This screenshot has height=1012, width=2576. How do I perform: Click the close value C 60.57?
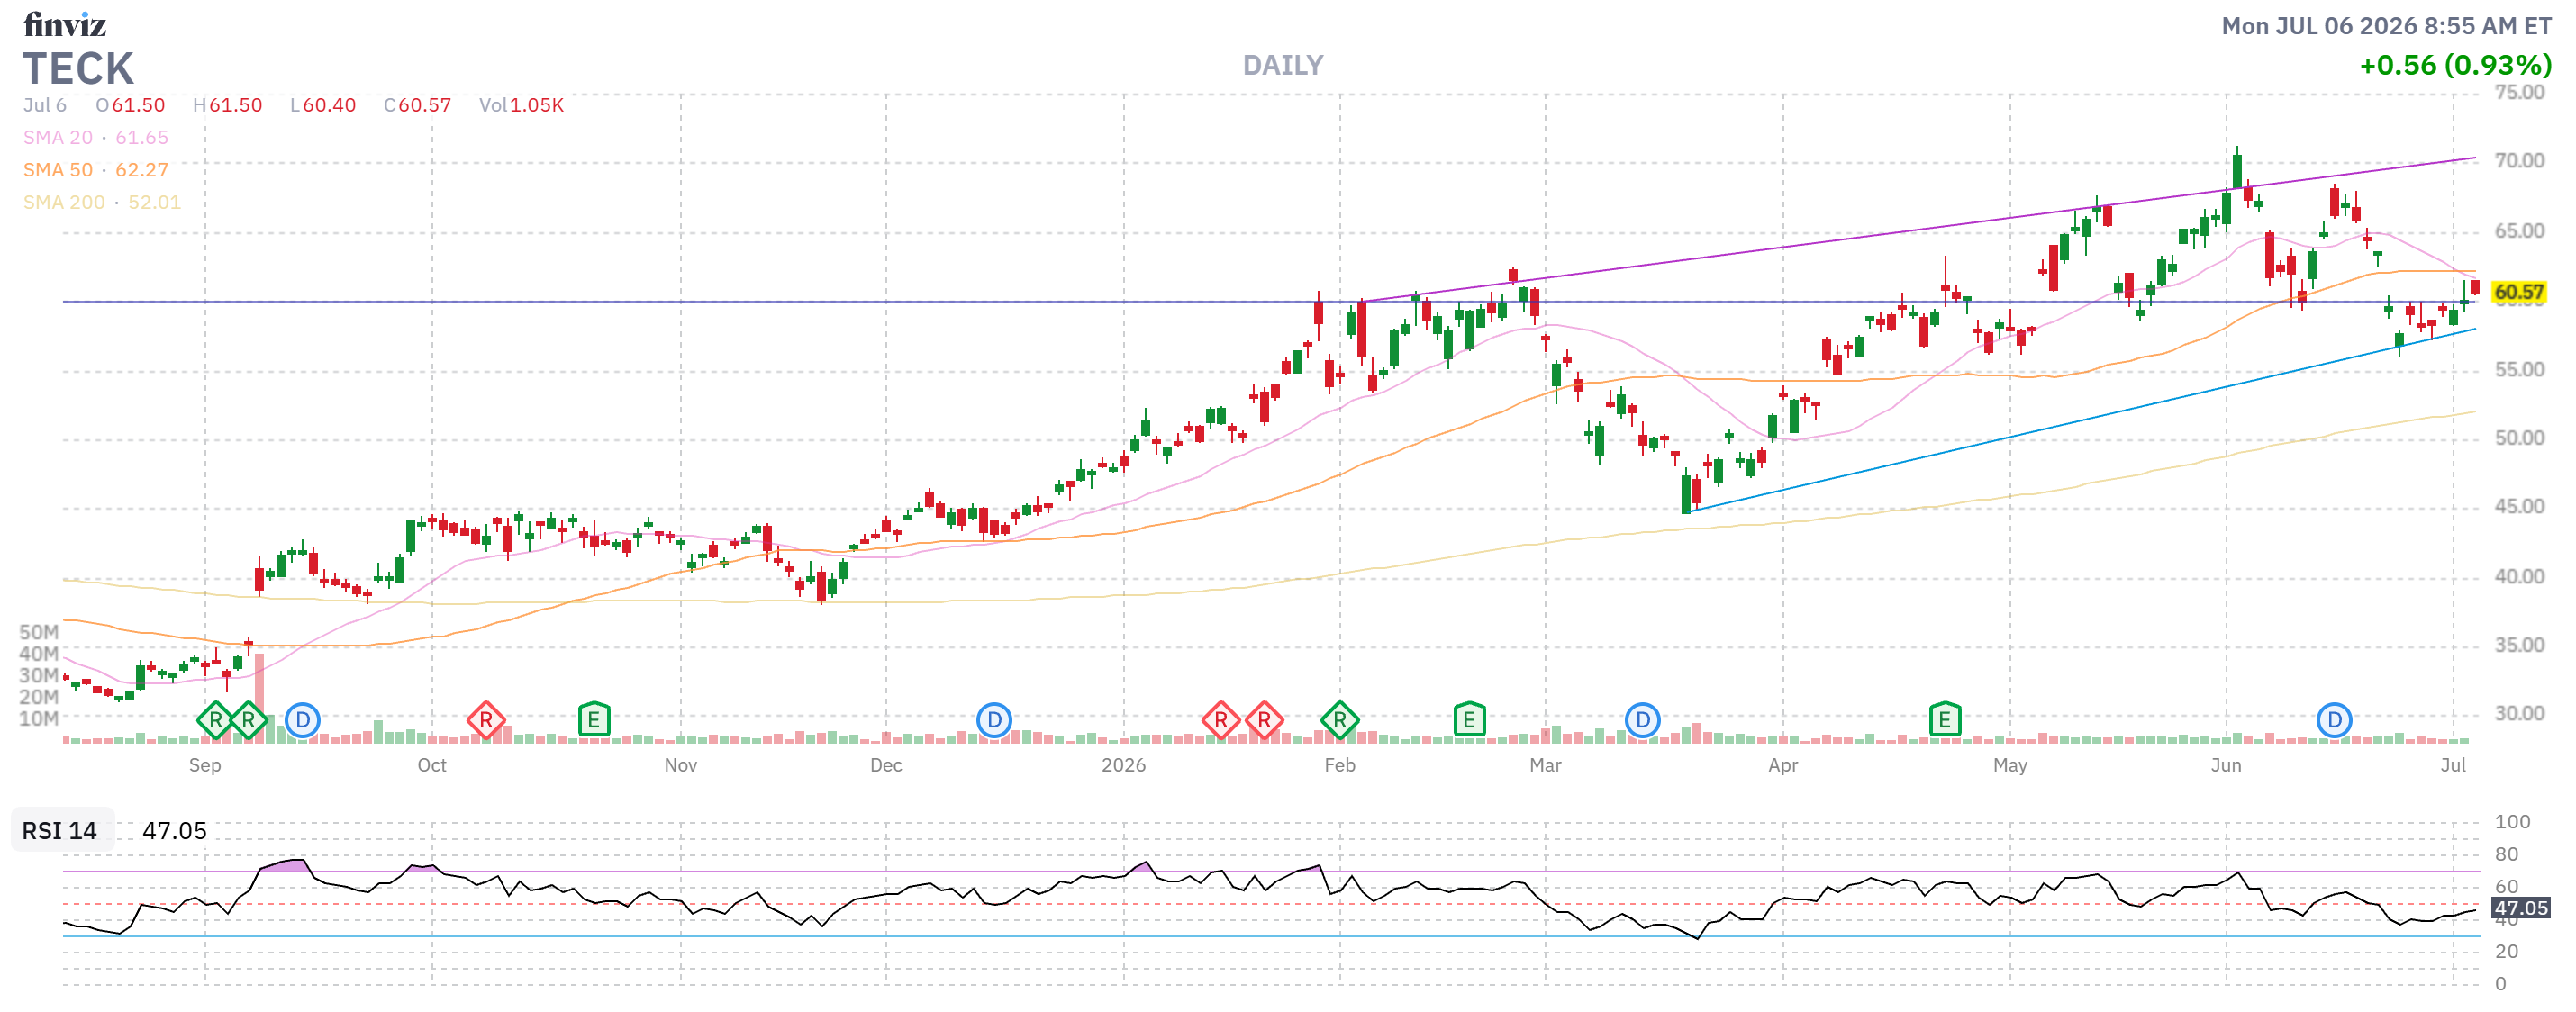(x=417, y=105)
